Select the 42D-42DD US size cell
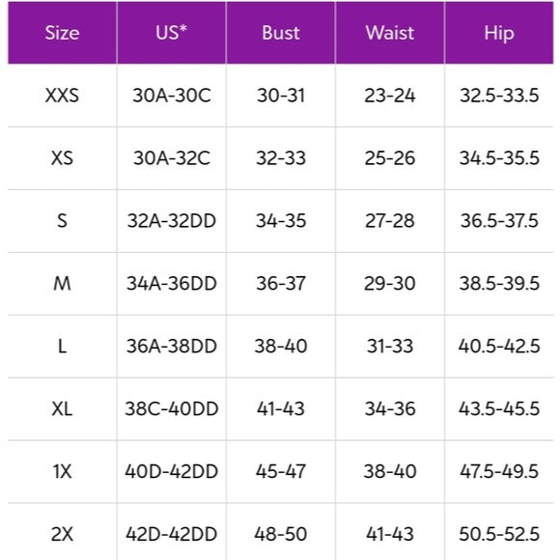 [x=172, y=532]
